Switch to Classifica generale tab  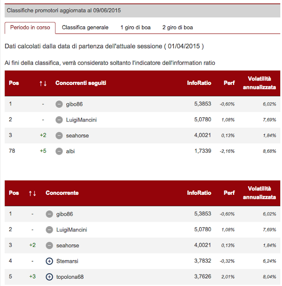(85, 28)
